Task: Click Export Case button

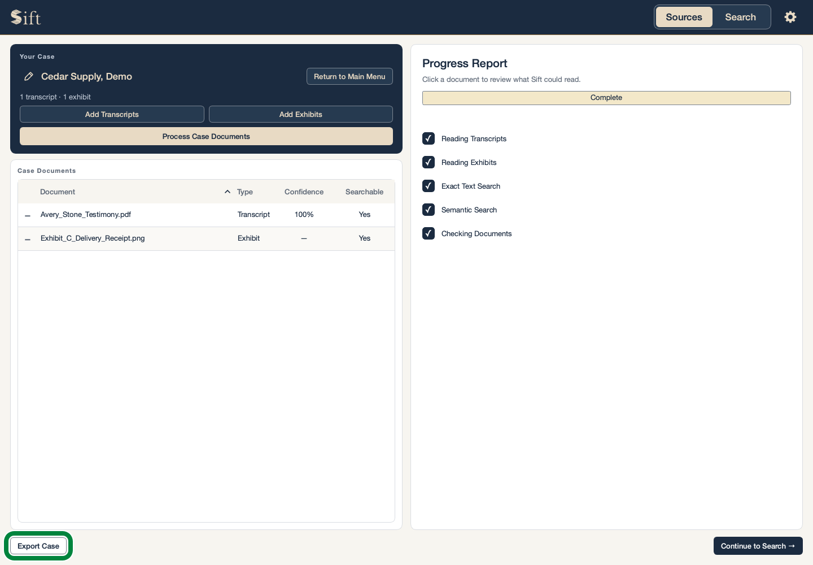Action: (x=38, y=546)
